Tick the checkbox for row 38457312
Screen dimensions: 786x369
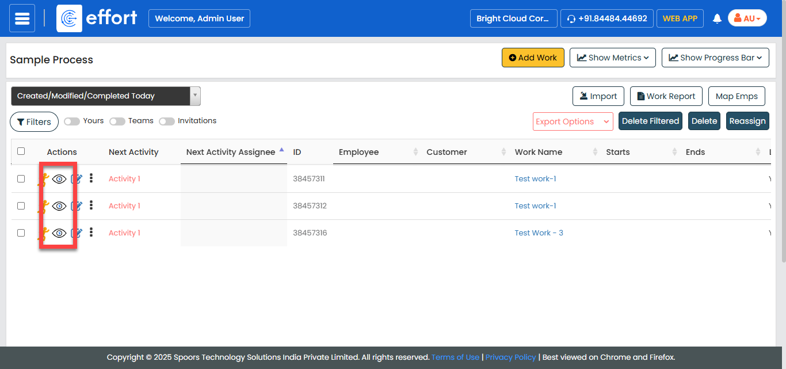tap(21, 206)
